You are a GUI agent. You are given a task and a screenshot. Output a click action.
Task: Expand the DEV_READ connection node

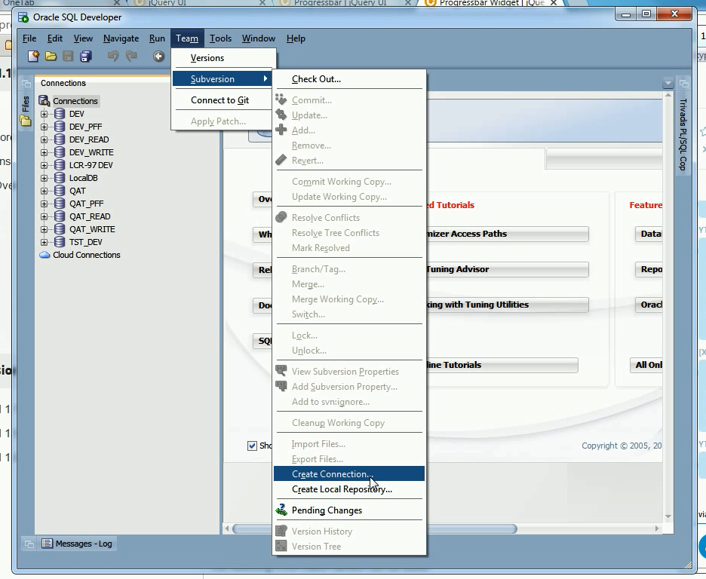click(44, 139)
